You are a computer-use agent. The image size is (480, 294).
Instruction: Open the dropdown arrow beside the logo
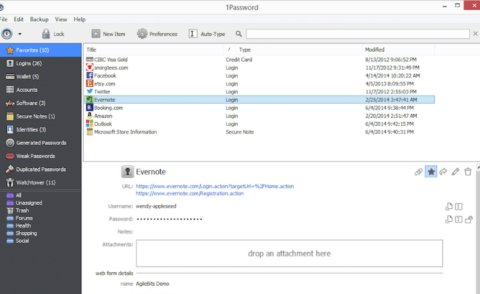click(x=20, y=34)
